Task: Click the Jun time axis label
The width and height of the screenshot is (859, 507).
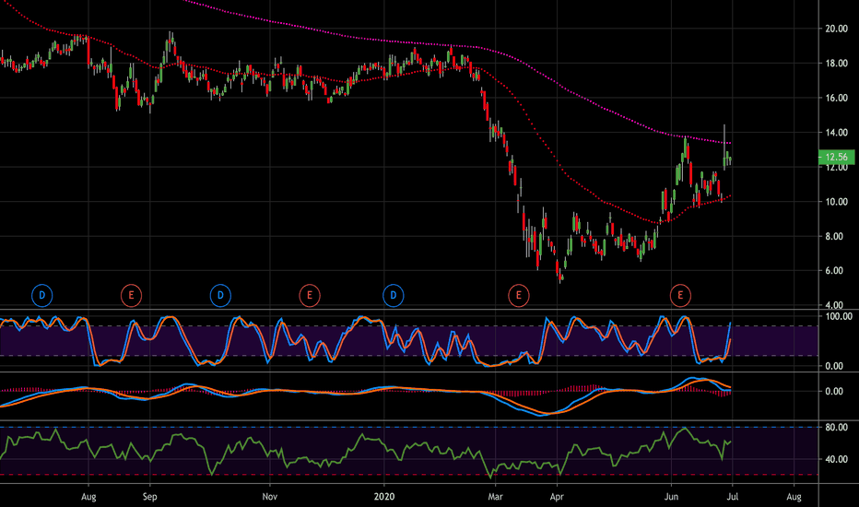Action: [671, 497]
